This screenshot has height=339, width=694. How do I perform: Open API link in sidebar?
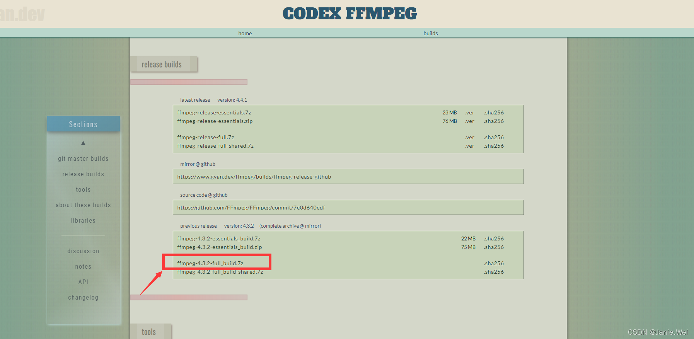83,282
